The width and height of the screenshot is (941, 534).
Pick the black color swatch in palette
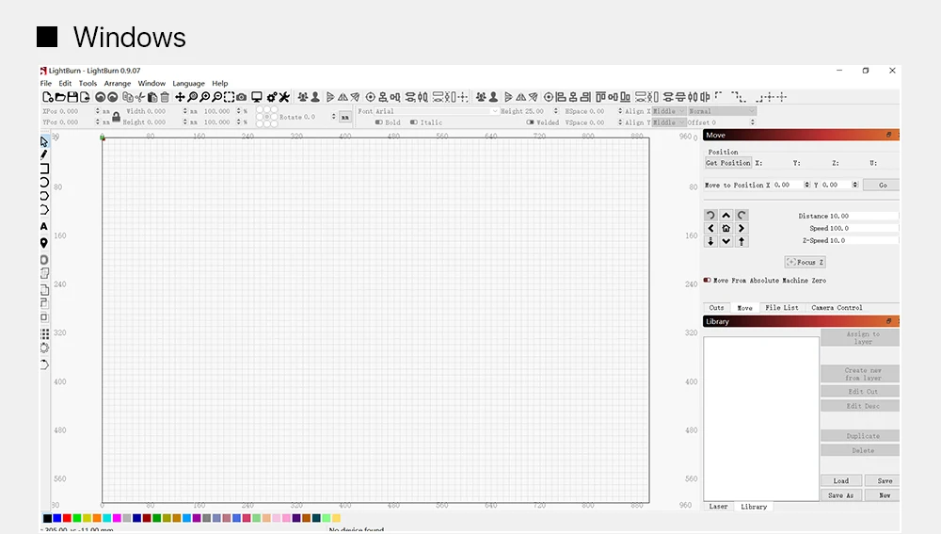[47, 518]
